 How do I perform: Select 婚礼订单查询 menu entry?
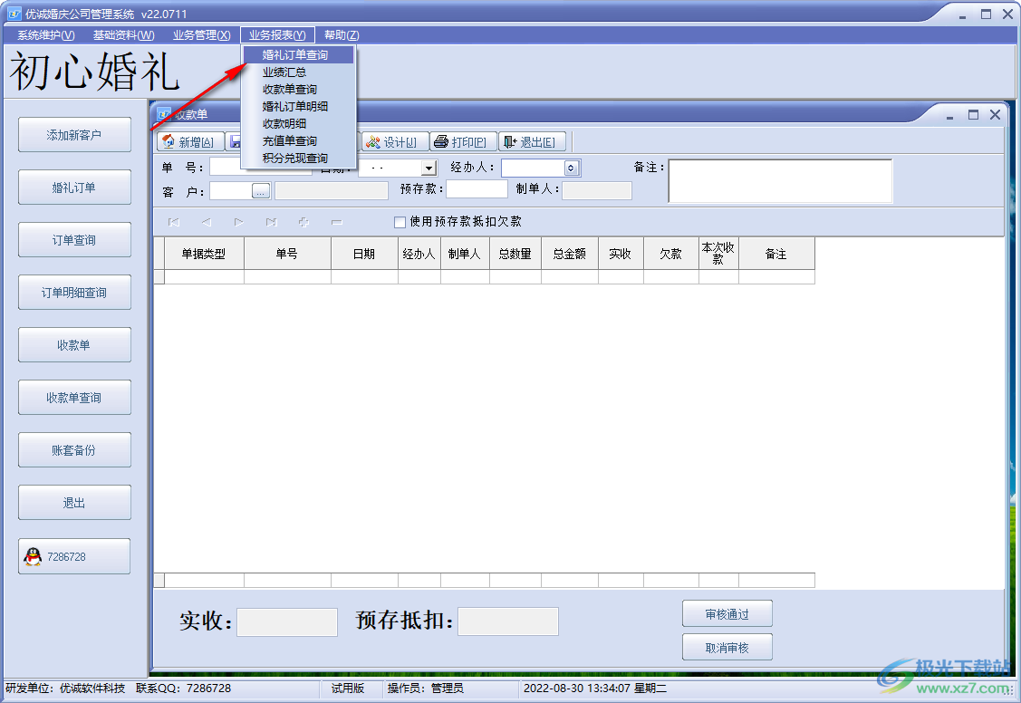pyautogui.click(x=300, y=55)
